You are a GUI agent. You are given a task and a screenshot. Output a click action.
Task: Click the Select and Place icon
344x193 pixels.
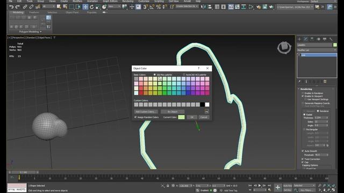click(x=104, y=7)
